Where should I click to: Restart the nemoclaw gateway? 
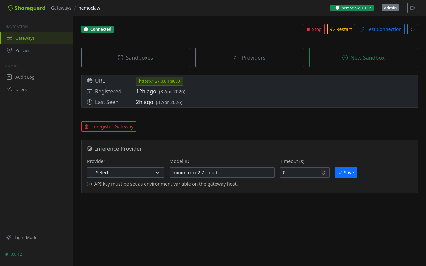[341, 29]
